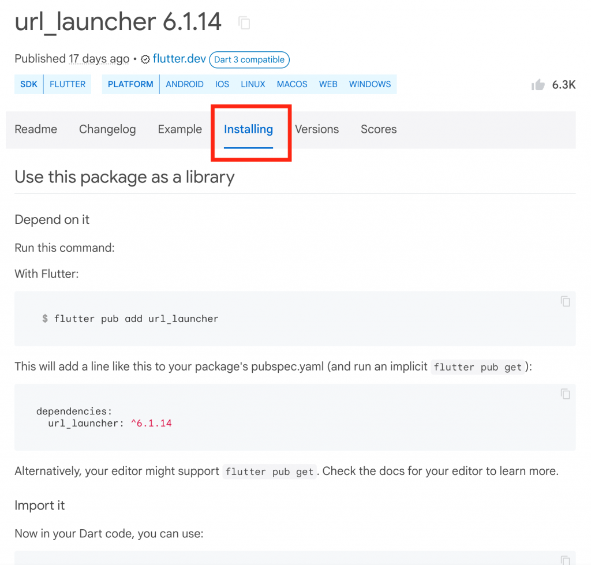Switch to the Example tab

point(180,129)
